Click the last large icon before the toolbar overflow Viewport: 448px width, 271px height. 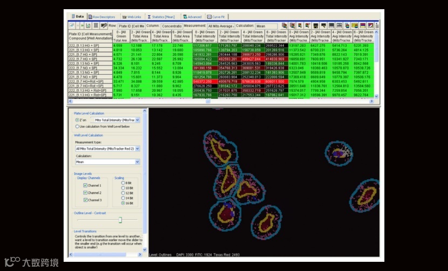point(370,26)
